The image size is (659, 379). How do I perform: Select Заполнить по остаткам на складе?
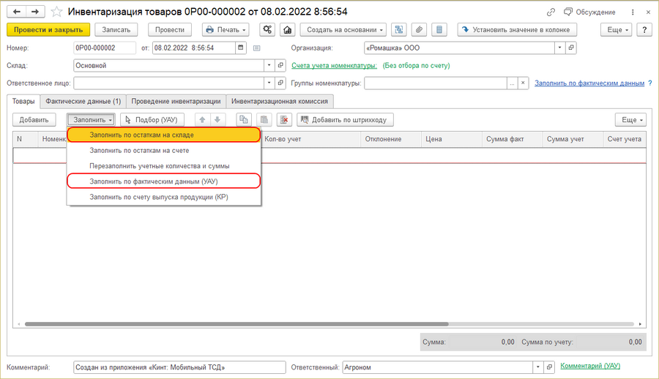pos(164,135)
